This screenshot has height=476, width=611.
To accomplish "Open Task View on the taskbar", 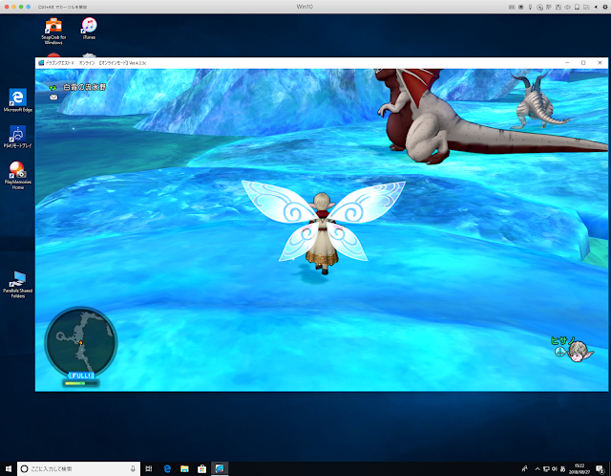I will (149, 468).
